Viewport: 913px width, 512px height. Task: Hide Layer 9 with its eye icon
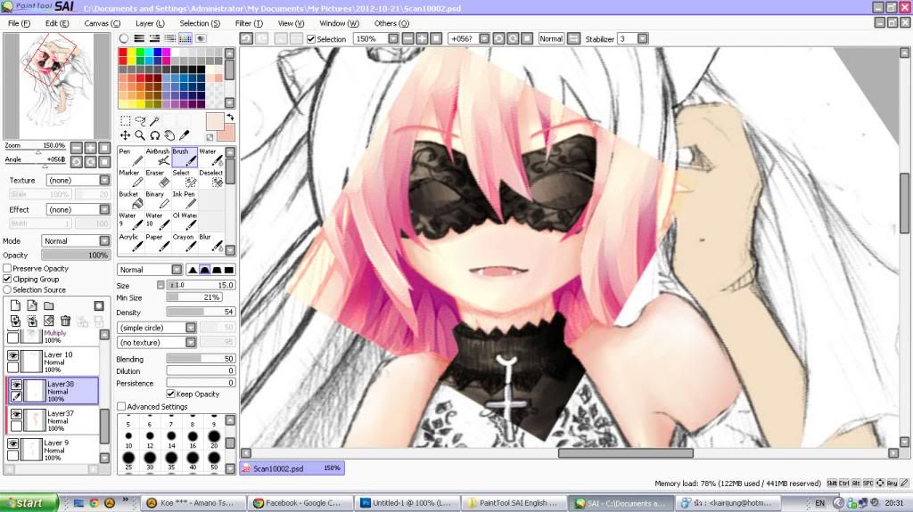point(13,443)
